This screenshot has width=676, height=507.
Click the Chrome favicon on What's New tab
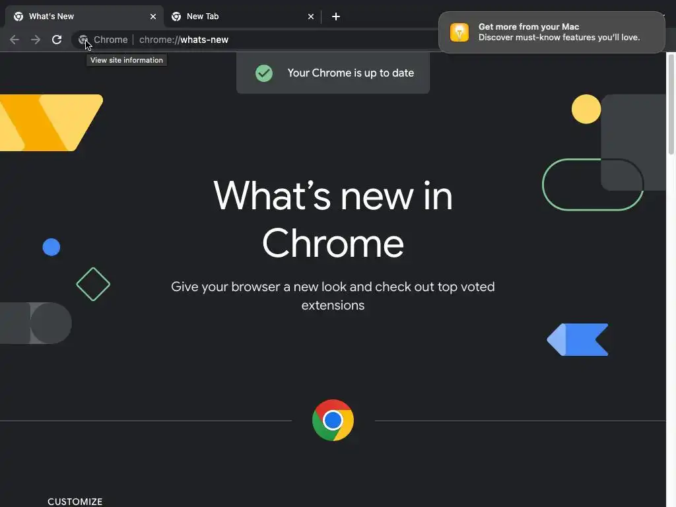point(18,17)
